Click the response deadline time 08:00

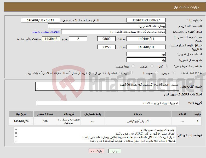pos(106,39)
